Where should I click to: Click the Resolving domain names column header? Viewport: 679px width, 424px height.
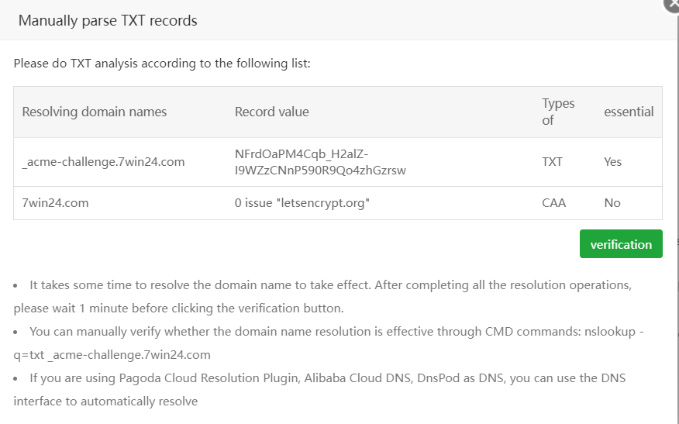point(95,112)
